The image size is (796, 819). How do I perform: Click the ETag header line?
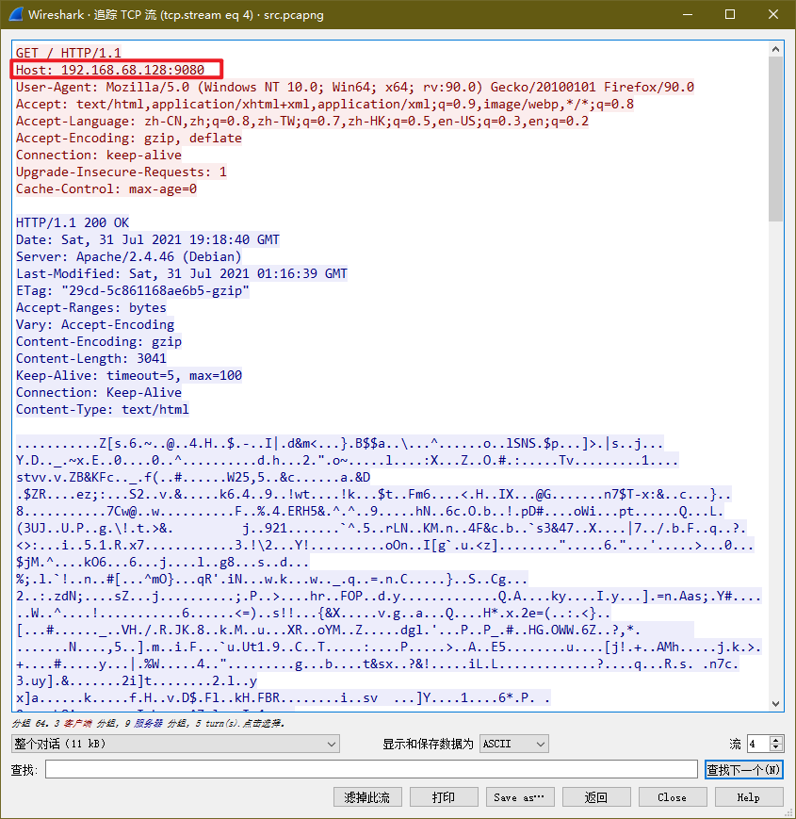pos(133,290)
